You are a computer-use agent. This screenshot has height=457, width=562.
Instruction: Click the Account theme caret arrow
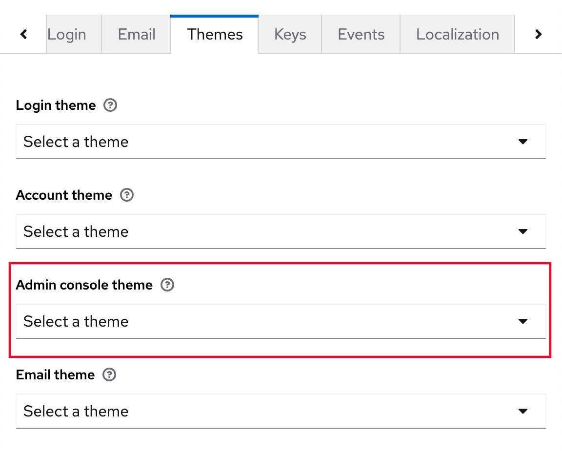pos(523,231)
